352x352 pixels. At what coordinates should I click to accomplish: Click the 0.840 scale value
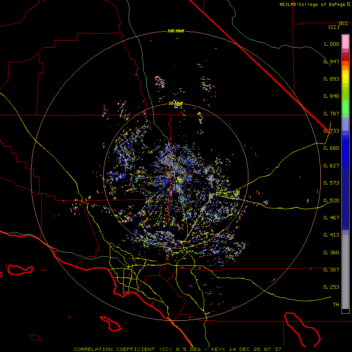pyautogui.click(x=331, y=96)
